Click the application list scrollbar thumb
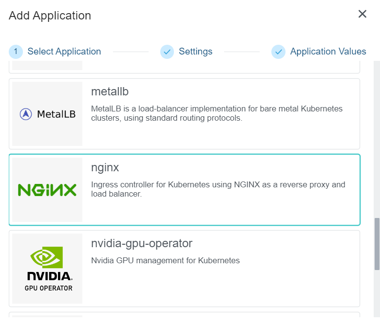 [377, 243]
